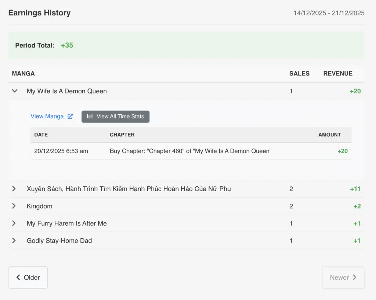Click the bar chart icon in stats button

[x=90, y=117]
